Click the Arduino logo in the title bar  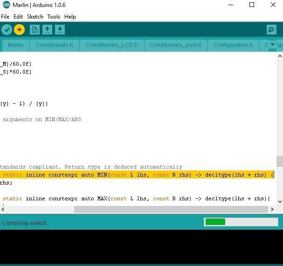click(6, 5)
